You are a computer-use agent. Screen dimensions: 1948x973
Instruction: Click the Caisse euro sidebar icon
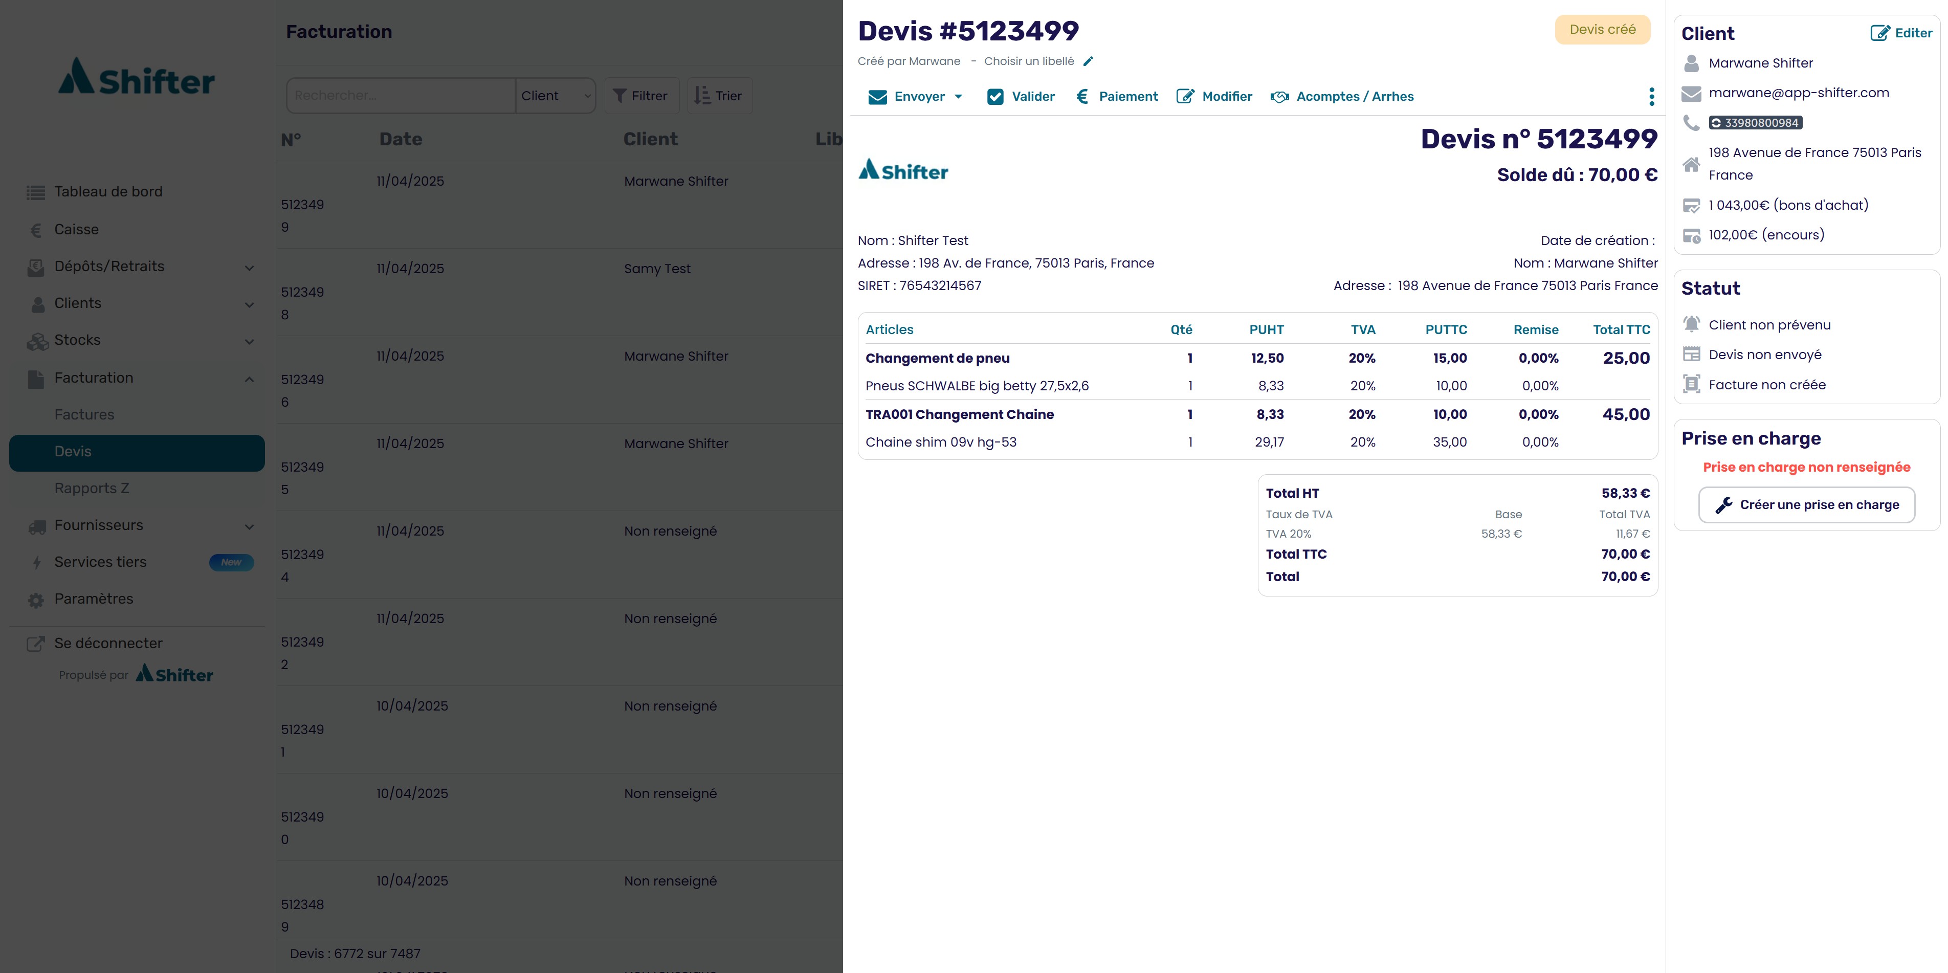[35, 231]
